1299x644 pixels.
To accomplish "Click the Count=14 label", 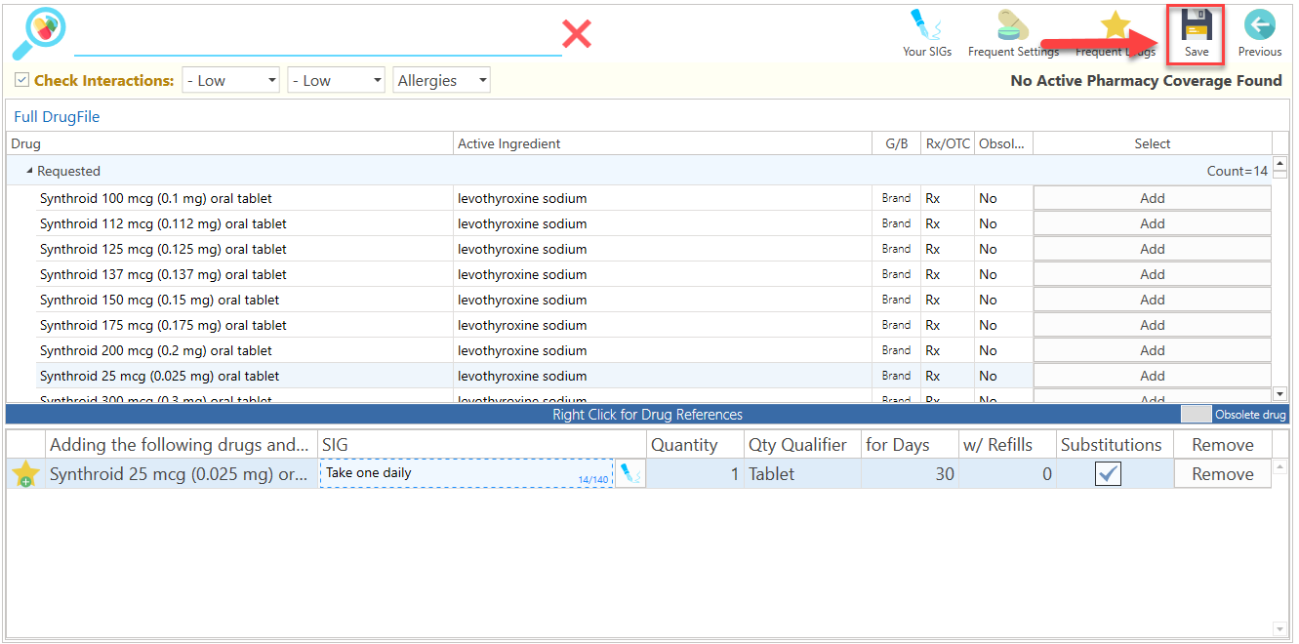I will [x=1237, y=171].
